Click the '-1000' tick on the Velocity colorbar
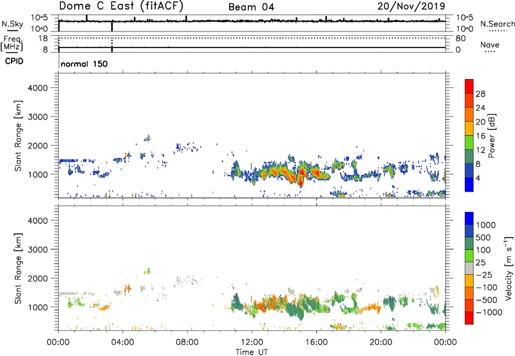515x356 pixels. click(x=489, y=312)
